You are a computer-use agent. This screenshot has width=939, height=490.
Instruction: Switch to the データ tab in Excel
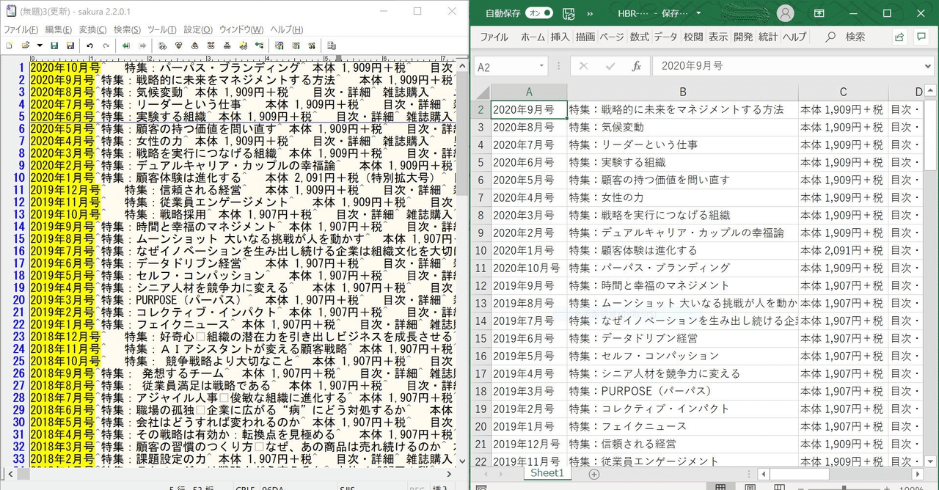[x=666, y=37]
